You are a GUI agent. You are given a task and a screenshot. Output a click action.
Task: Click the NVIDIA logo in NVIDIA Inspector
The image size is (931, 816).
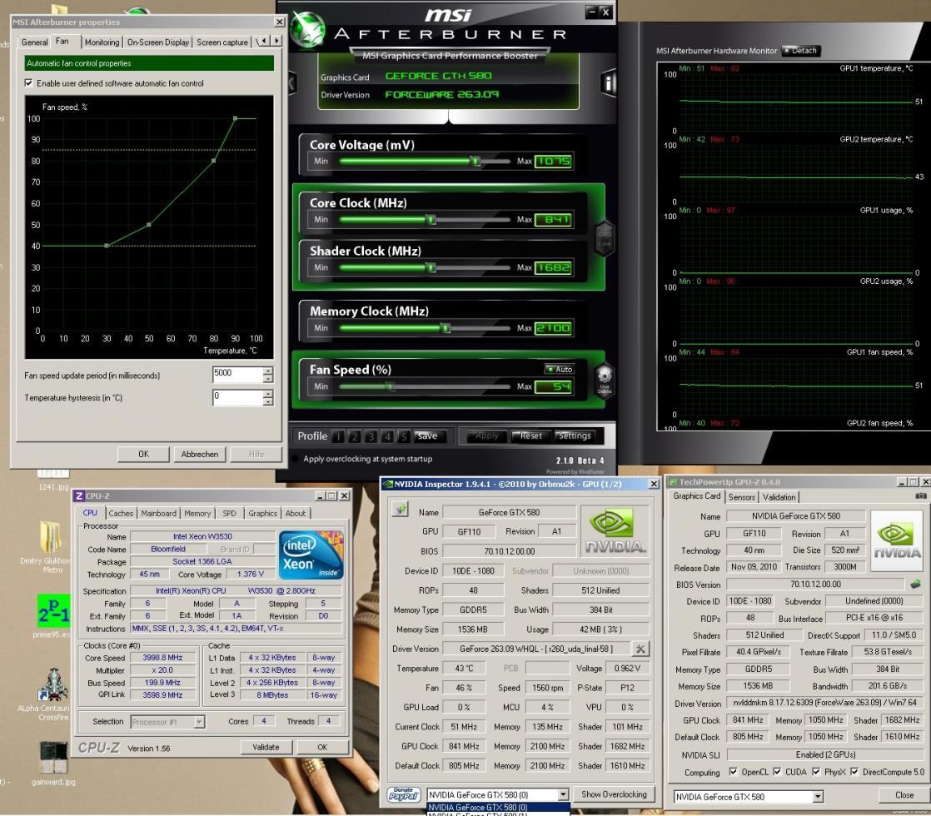(615, 531)
